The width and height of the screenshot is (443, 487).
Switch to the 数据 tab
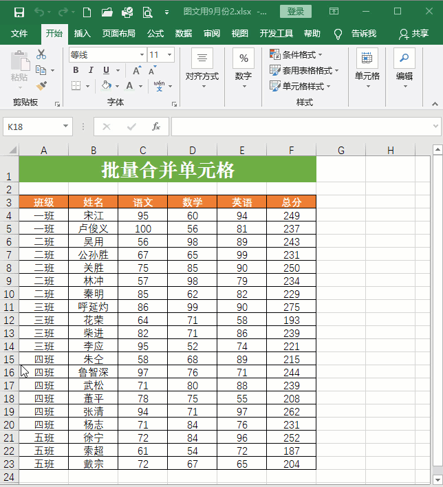click(183, 34)
